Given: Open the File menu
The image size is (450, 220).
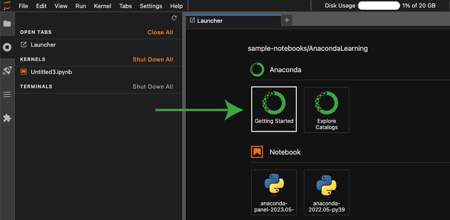Looking at the screenshot, I should coord(23,6).
